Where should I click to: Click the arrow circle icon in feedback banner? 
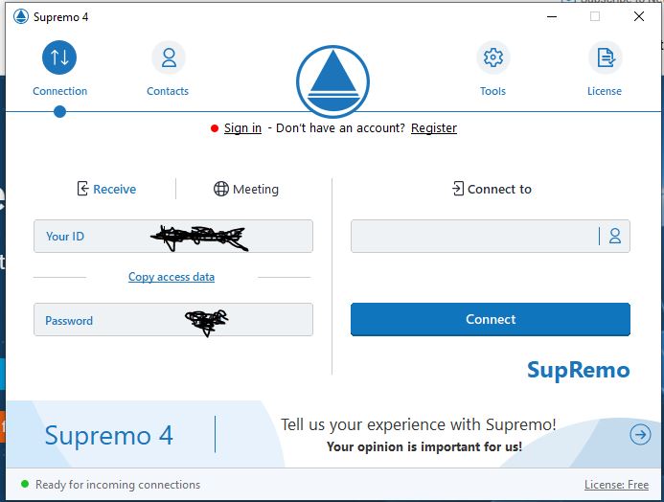pos(640,435)
